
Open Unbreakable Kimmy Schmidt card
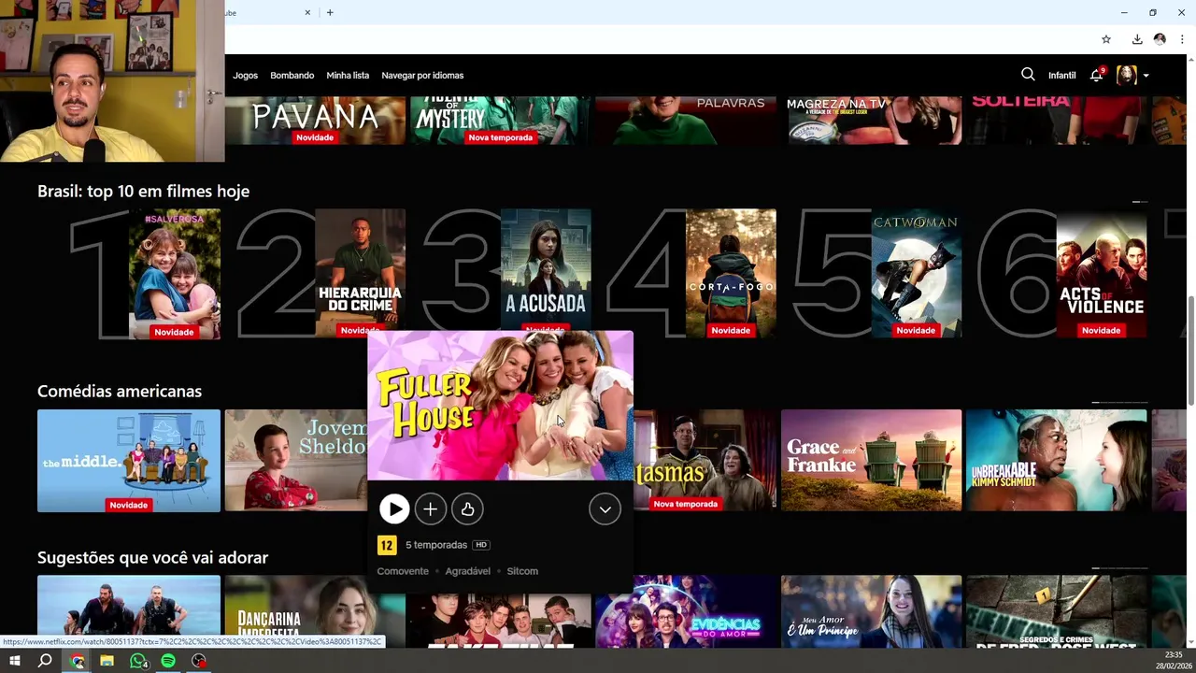1056,461
